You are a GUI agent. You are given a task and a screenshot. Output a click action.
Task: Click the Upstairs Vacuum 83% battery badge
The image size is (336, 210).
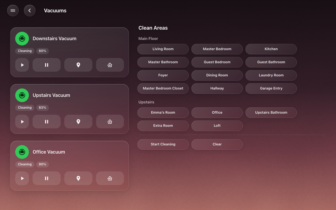43,108
